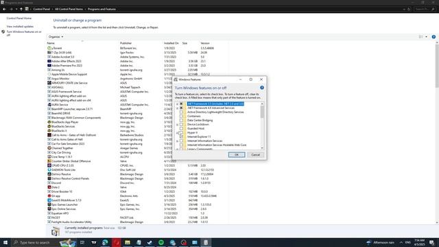The height and width of the screenshot is (247, 439).
Task: Expand the Device Lockdown node
Action: coord(177,124)
